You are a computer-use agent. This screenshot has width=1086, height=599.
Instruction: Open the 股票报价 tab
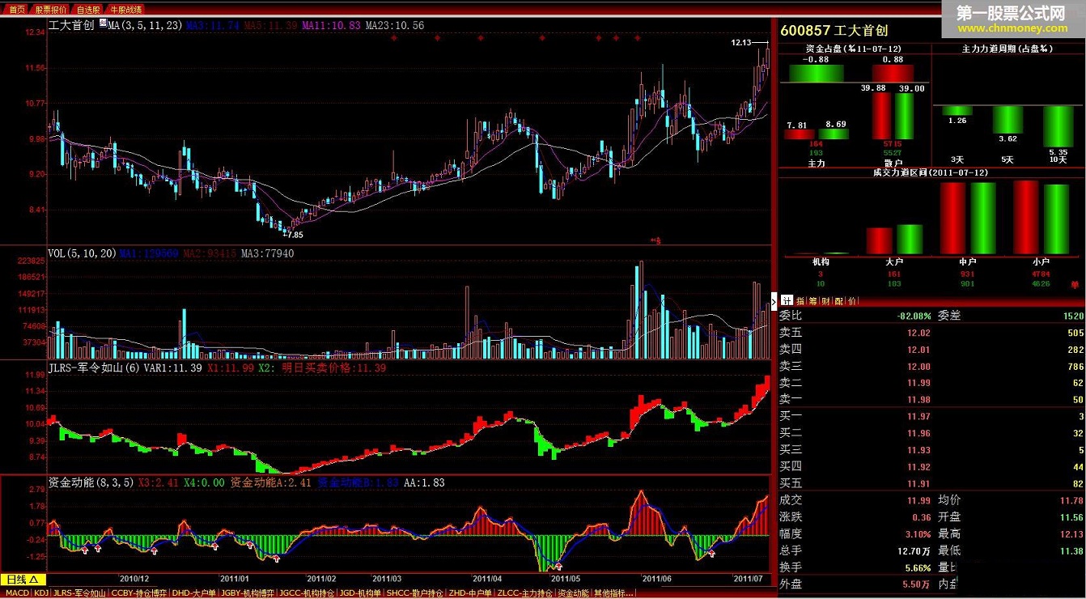[x=51, y=9]
